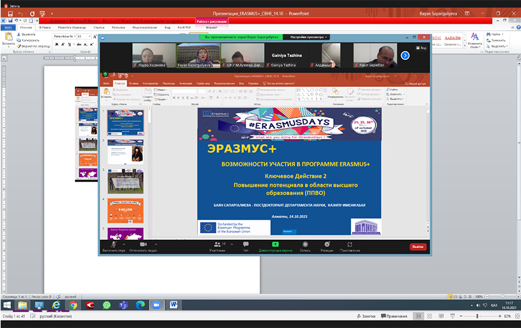Click Google Chrome icon in Windows taskbar

click(x=73, y=305)
